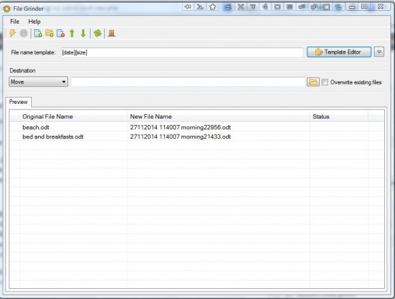Screen dimensions: 395x299
Task: Maximize the File Grinder window
Action: 364,7
